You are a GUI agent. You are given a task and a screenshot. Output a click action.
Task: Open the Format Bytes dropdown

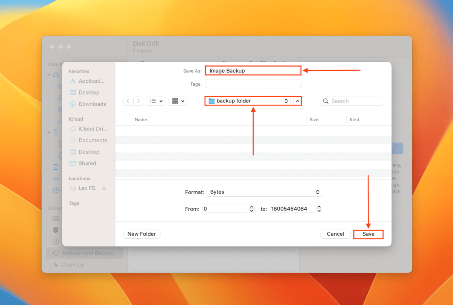(264, 192)
